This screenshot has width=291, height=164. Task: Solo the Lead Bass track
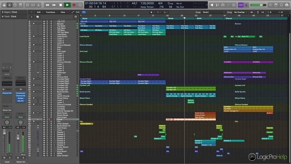47,35
